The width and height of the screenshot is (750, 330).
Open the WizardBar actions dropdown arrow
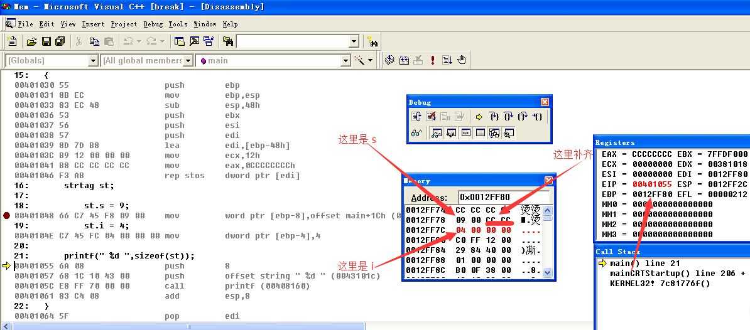(x=370, y=61)
